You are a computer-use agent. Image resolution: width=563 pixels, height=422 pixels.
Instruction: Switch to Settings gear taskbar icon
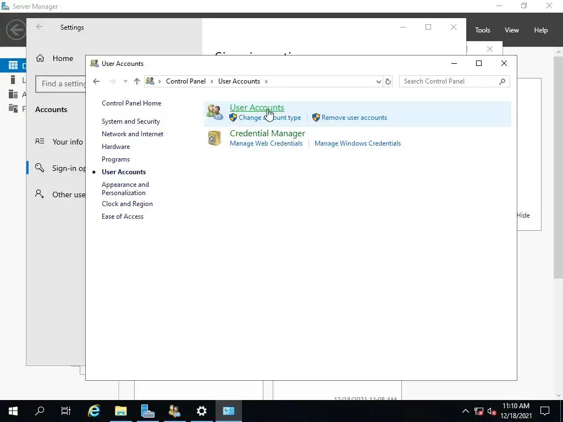pos(201,411)
